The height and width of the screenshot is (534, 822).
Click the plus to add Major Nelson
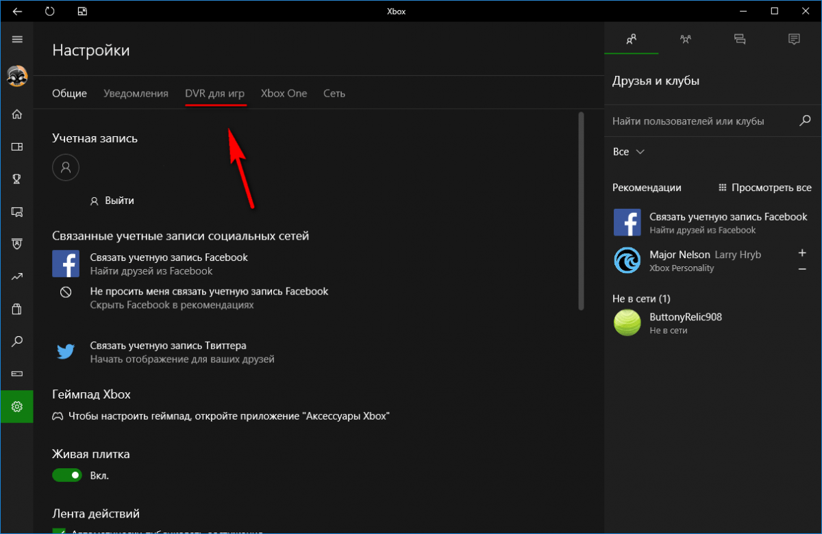coord(802,253)
